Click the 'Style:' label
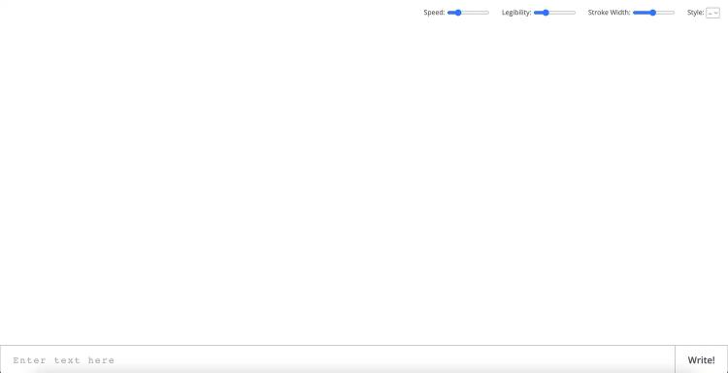 click(x=696, y=13)
